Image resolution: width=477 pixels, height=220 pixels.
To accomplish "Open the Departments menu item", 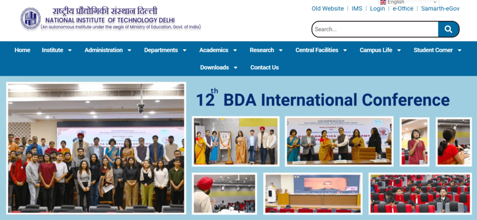I will [x=161, y=50].
